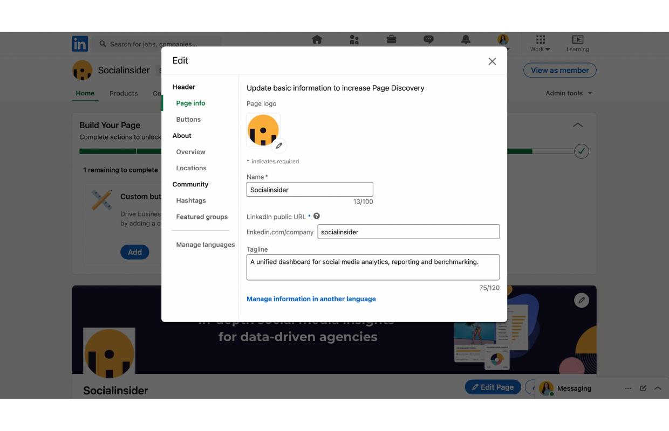Edit the cover image pencil icon

click(581, 300)
